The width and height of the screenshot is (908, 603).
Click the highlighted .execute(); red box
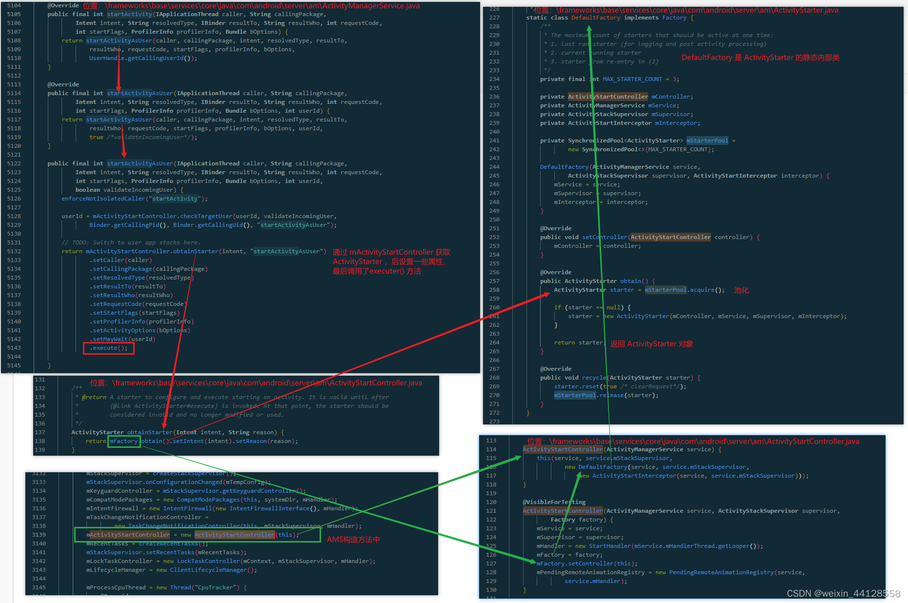click(x=108, y=348)
